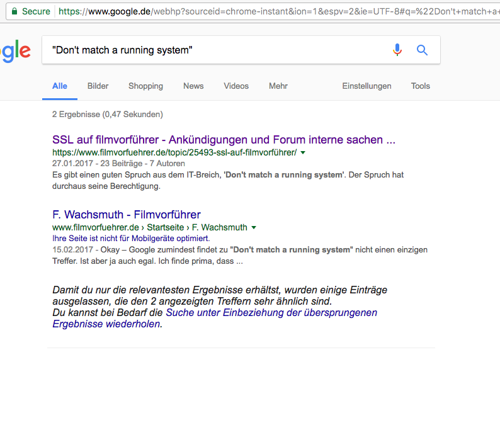Screen dimensions: 500x447
Task: Switch to the Bilder tab
Action: [98, 86]
